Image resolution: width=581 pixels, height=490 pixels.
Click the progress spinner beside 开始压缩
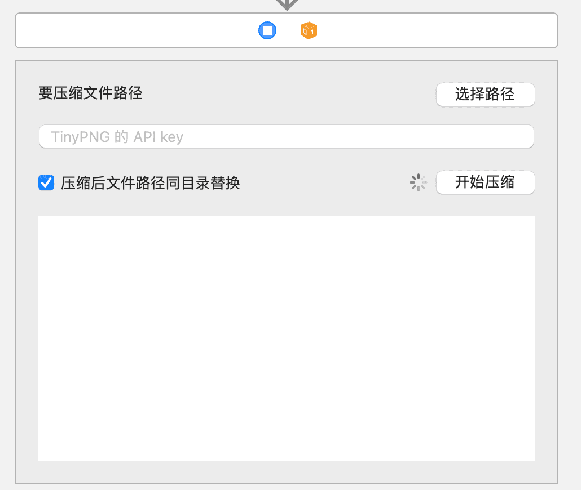pos(418,182)
